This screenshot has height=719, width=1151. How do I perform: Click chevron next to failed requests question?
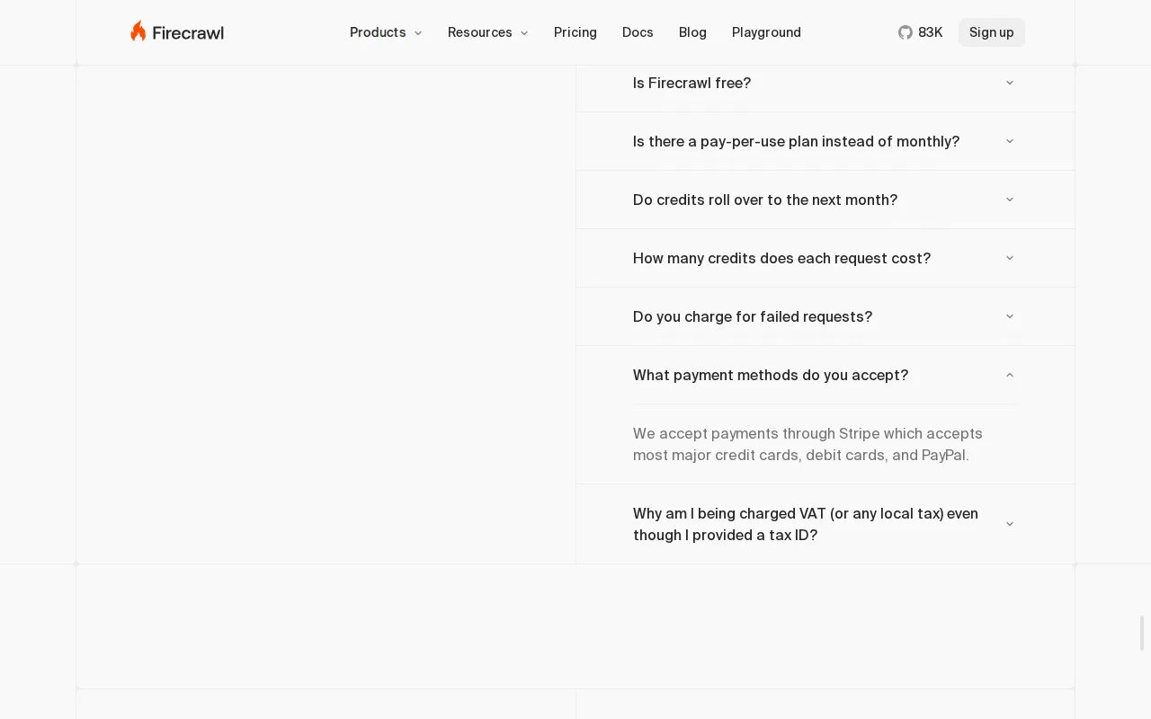coord(1009,316)
